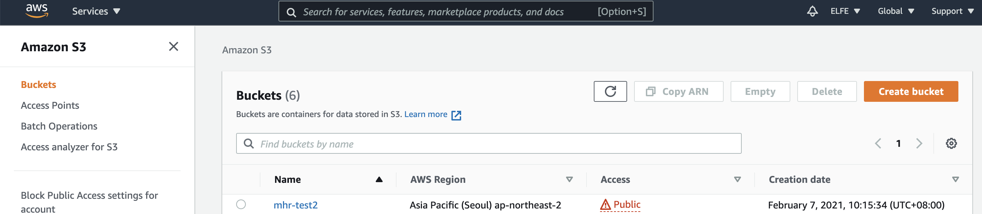Close the Amazon S3 sidebar
This screenshot has height=214, width=982.
point(174,46)
